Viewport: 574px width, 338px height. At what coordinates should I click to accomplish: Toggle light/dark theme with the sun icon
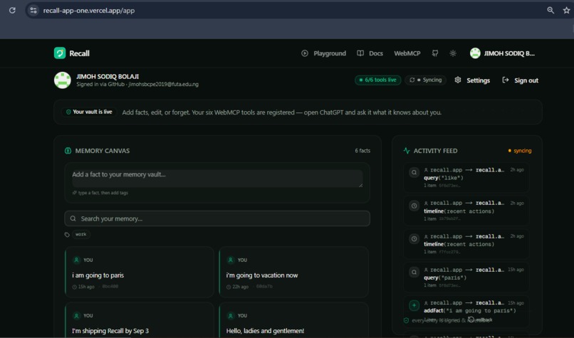(453, 53)
